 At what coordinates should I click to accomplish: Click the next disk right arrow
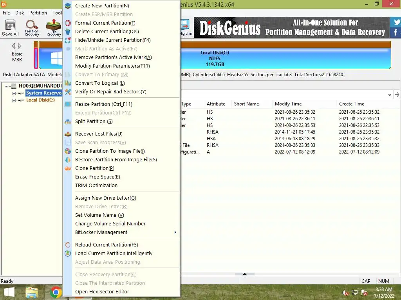coord(20,46)
